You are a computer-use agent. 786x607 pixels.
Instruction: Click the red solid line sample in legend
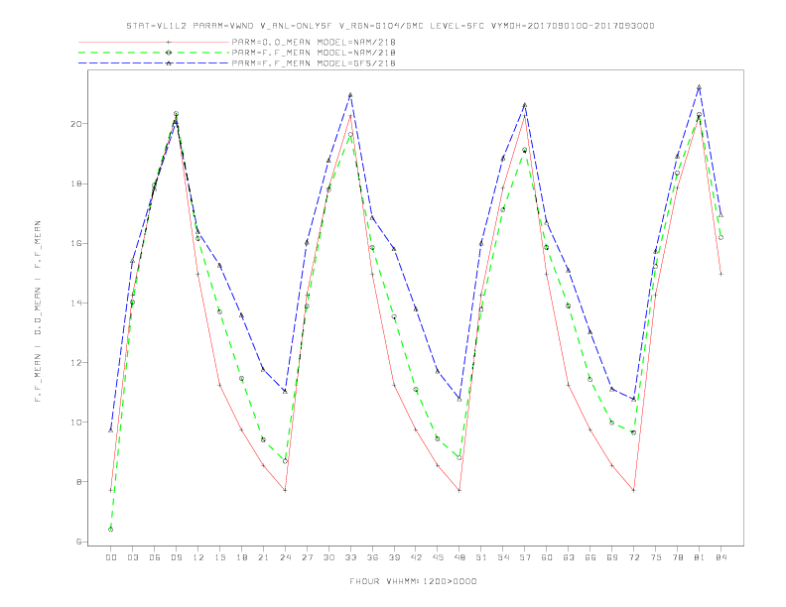[x=154, y=42]
